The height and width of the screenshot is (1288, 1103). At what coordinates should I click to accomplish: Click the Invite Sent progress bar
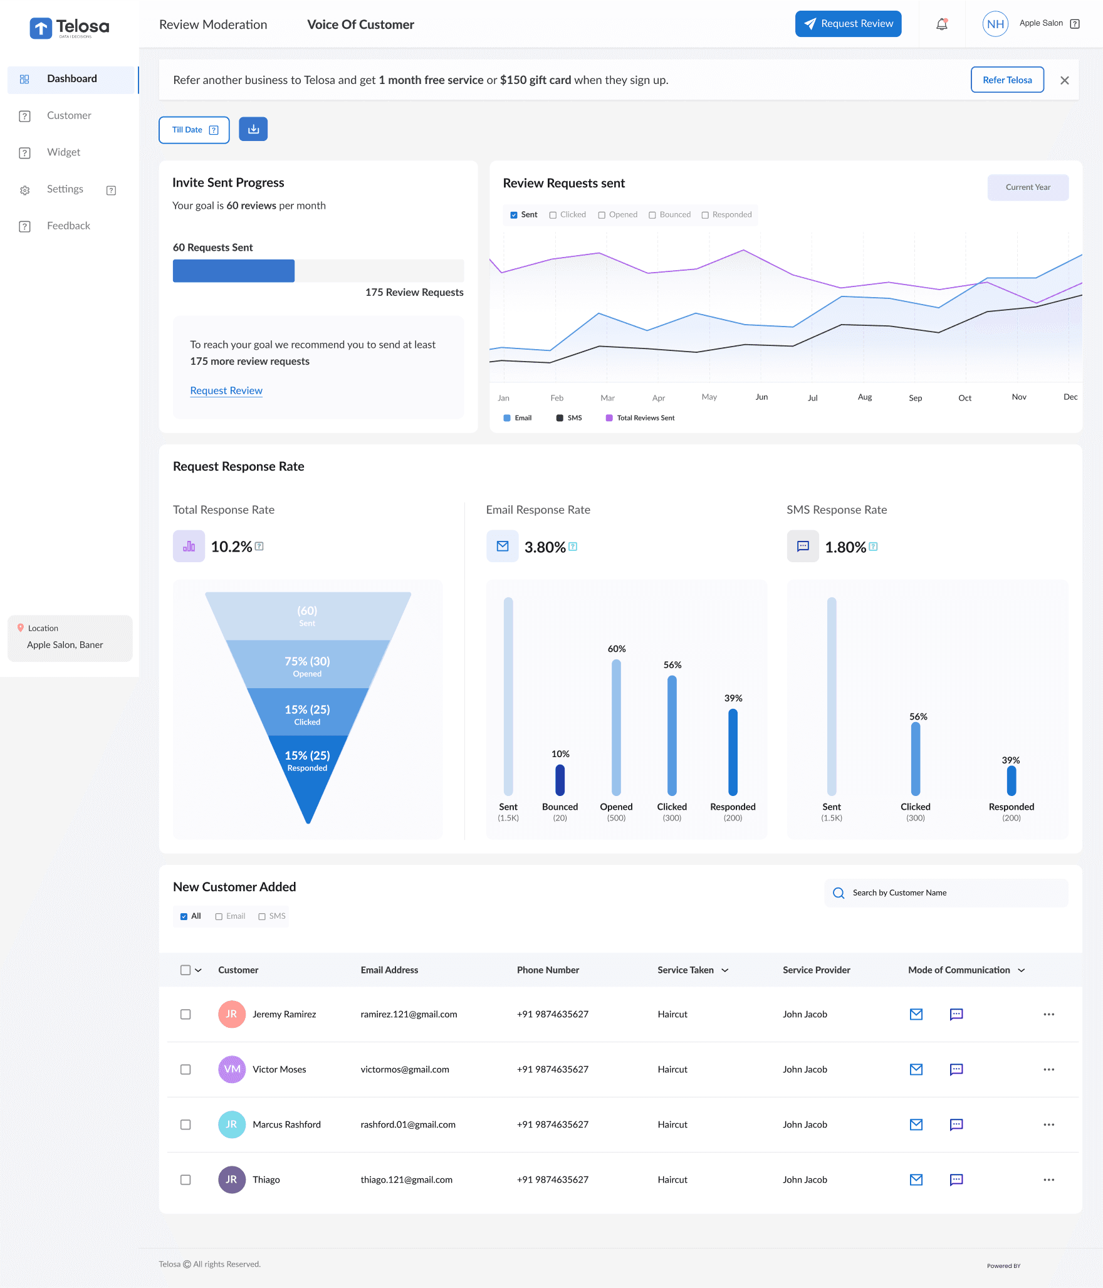click(318, 271)
